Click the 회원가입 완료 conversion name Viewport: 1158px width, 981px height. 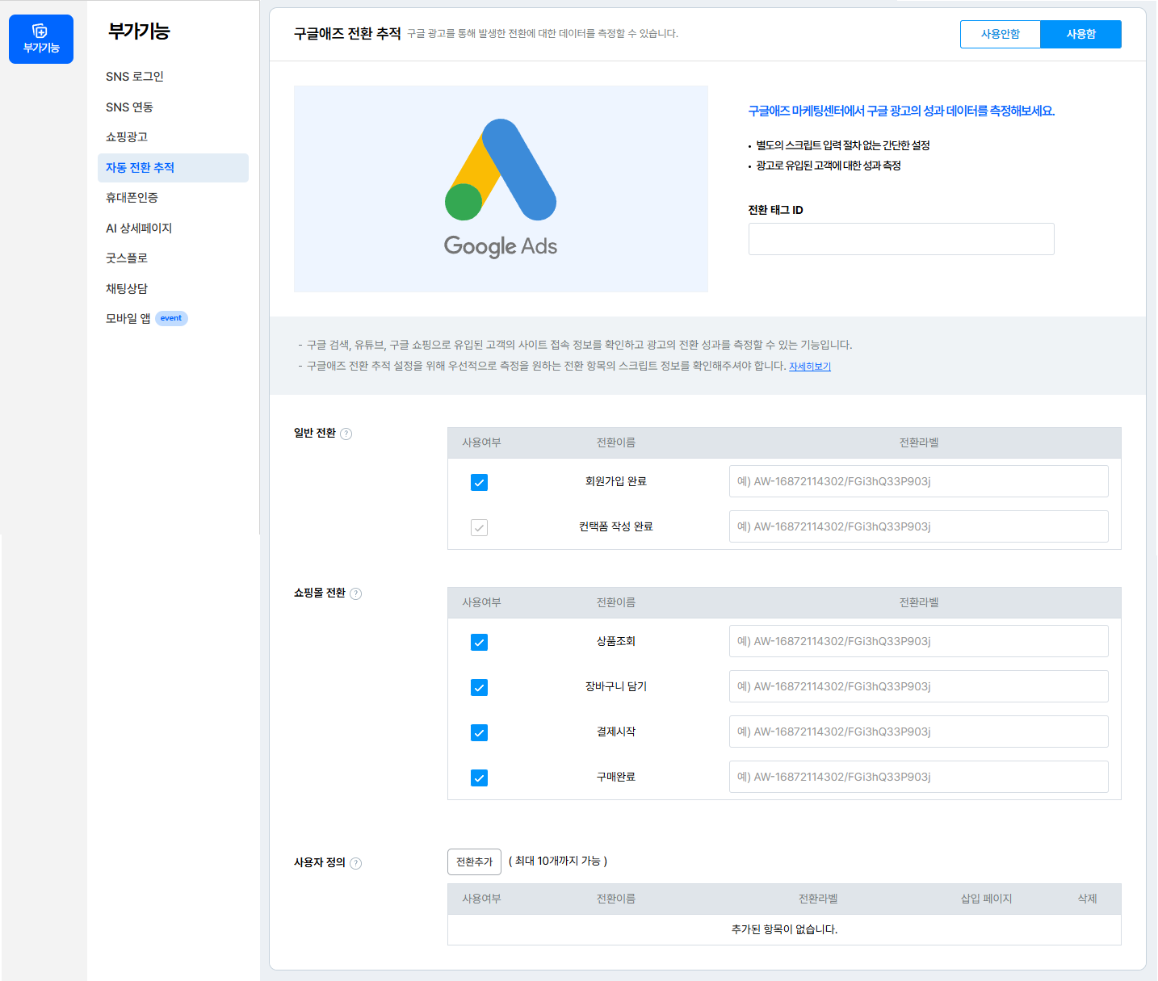pos(616,481)
